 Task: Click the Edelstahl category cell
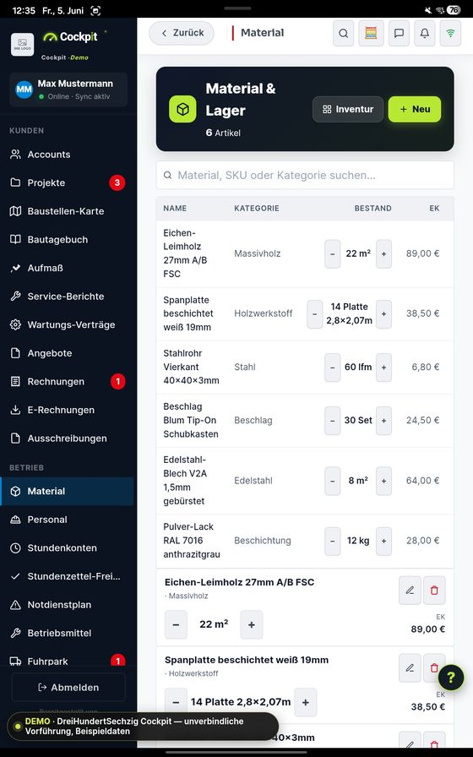coord(253,481)
